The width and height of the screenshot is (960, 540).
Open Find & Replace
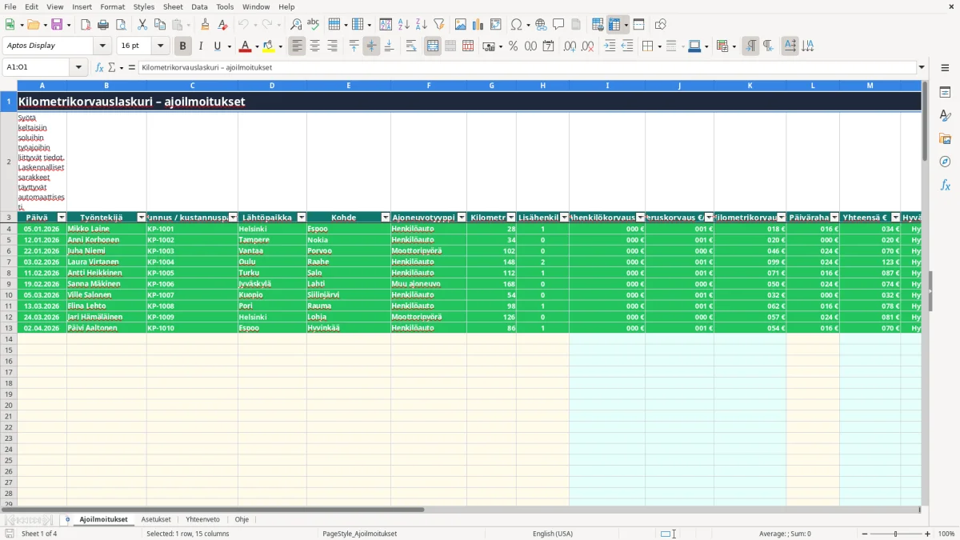coord(296,25)
